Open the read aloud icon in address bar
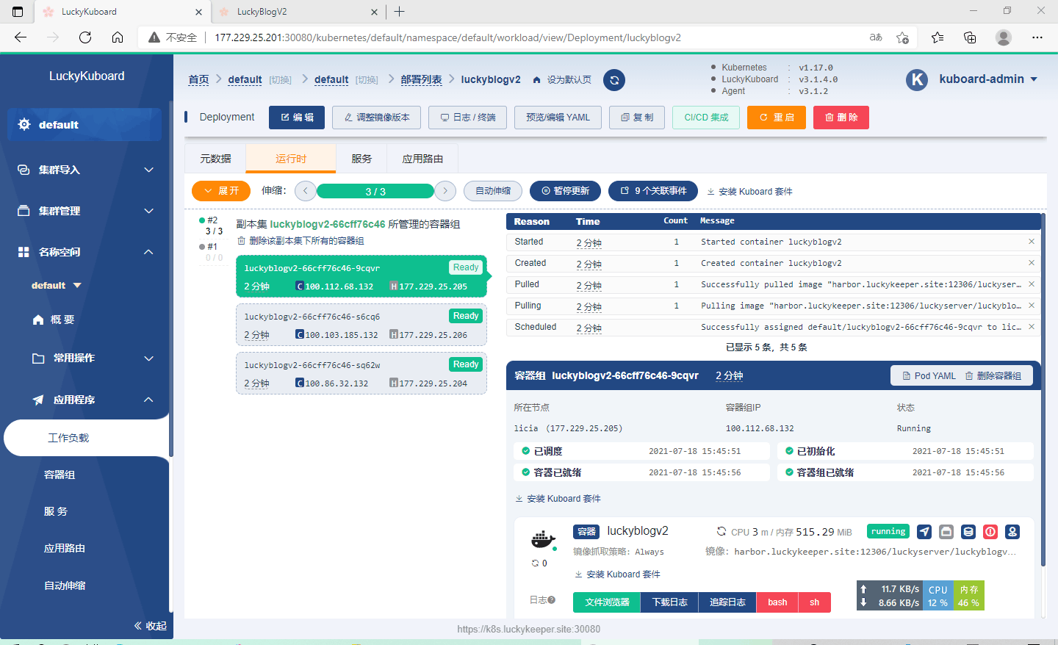 click(876, 37)
